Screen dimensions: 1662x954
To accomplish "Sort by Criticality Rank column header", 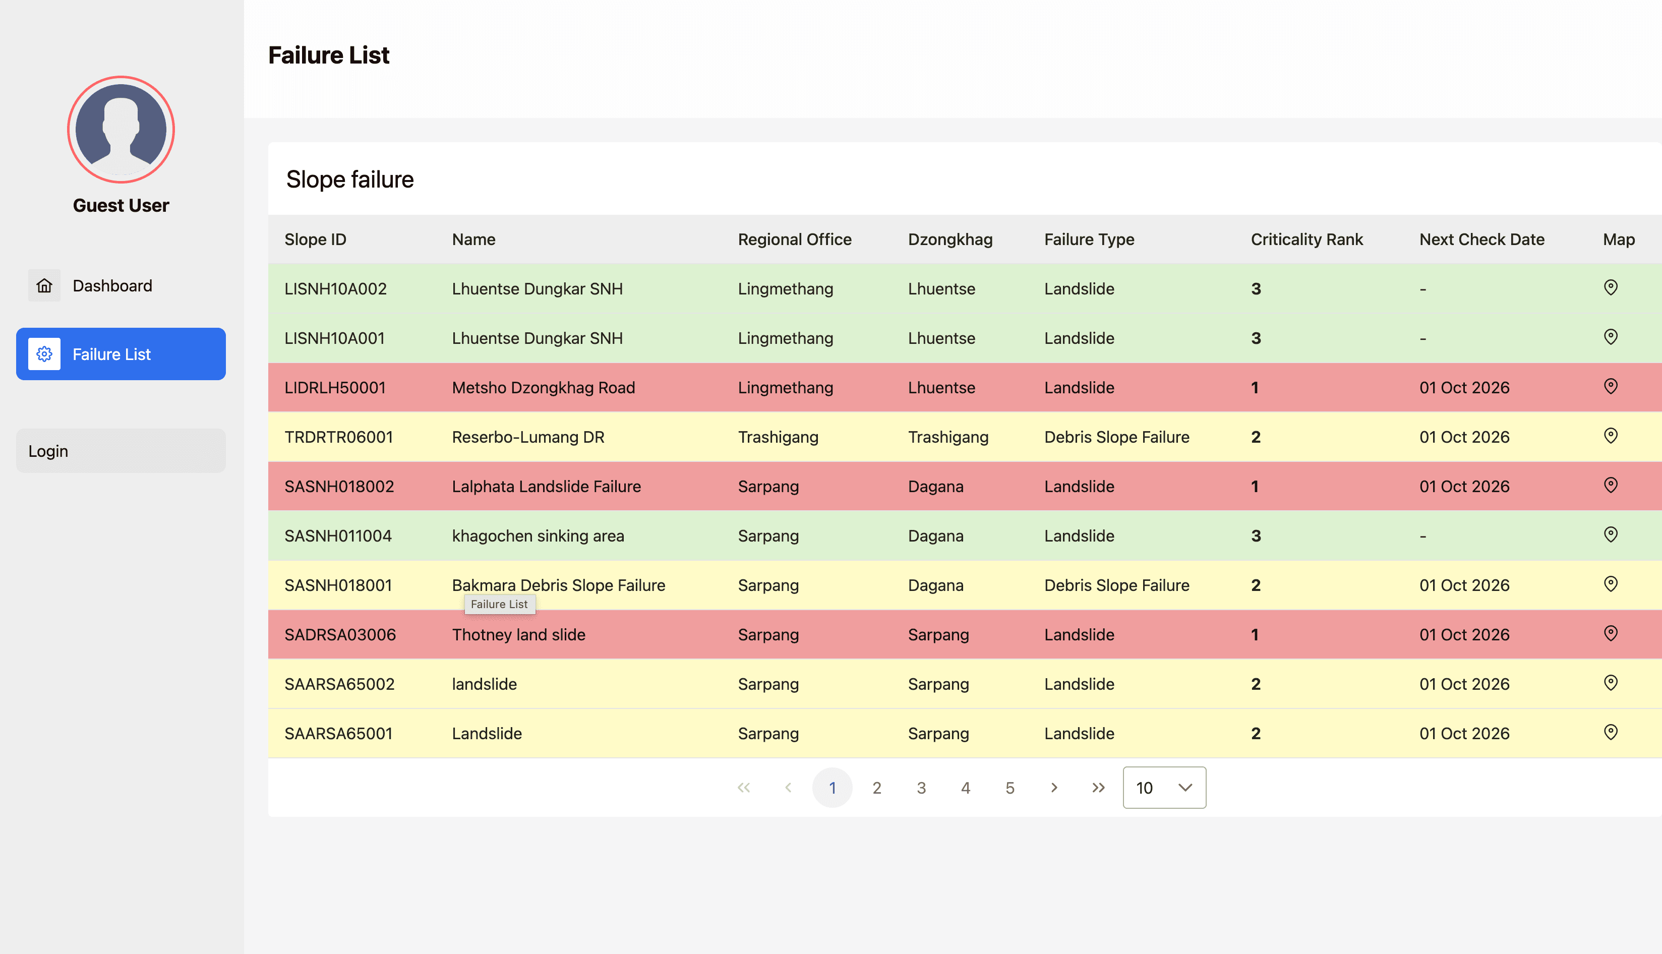I will pyautogui.click(x=1307, y=239).
